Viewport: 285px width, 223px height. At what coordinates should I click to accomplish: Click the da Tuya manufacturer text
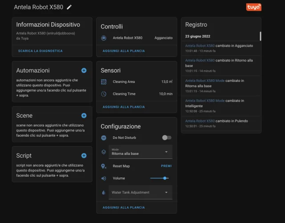click(x=22, y=38)
